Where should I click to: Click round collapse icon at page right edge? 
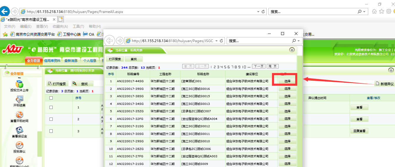point(391,70)
